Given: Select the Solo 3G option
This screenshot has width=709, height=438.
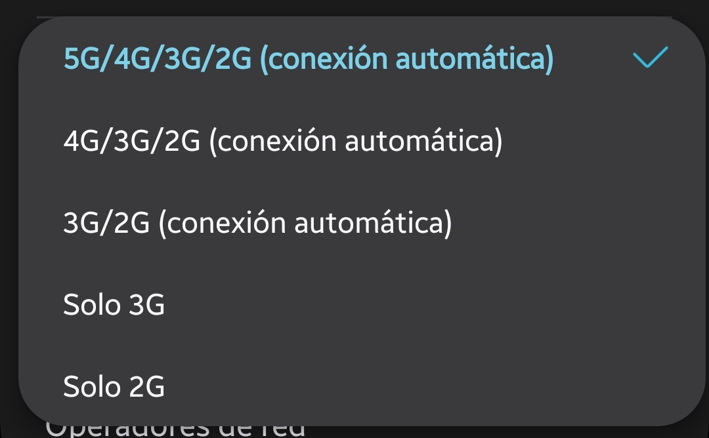Looking at the screenshot, I should point(114,306).
